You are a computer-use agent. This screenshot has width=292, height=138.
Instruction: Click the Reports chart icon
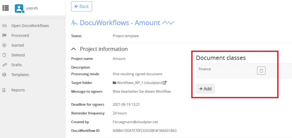click(4, 90)
